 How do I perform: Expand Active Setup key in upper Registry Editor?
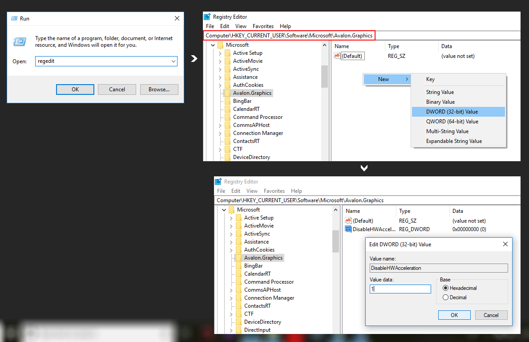[x=220, y=53]
